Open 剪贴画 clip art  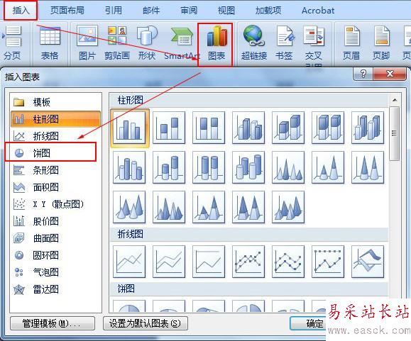click(117, 43)
